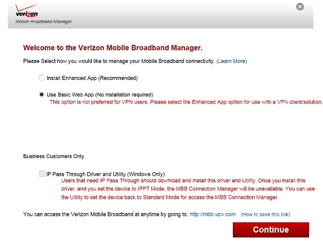Enable IP Pass Through Driver and Utility checkbox
Image resolution: width=323 pixels, height=252 pixels.
42,174
